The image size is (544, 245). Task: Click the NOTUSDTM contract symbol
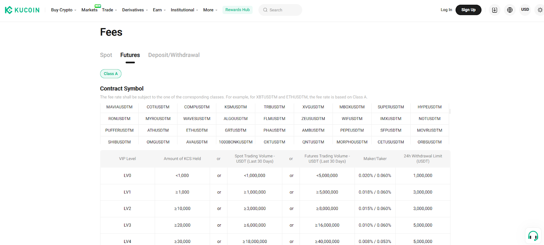coord(429,119)
